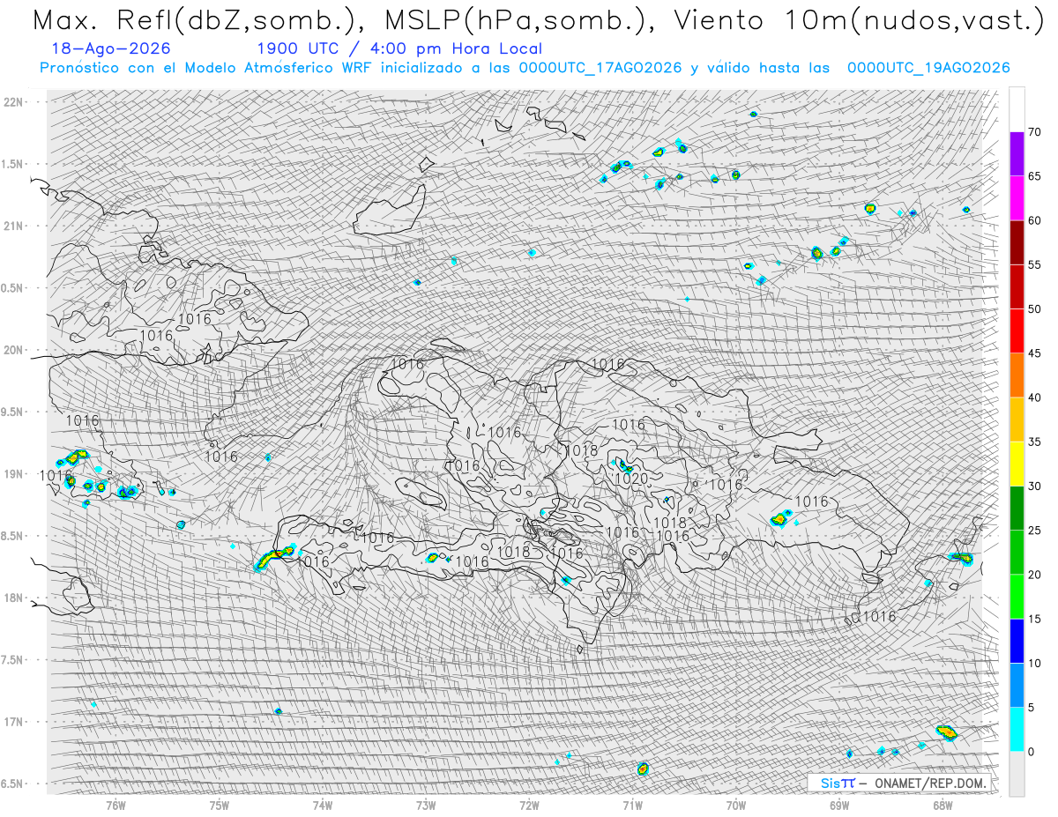
Task: Click the map title starting 'Max. Refl'
Action: [538, 19]
